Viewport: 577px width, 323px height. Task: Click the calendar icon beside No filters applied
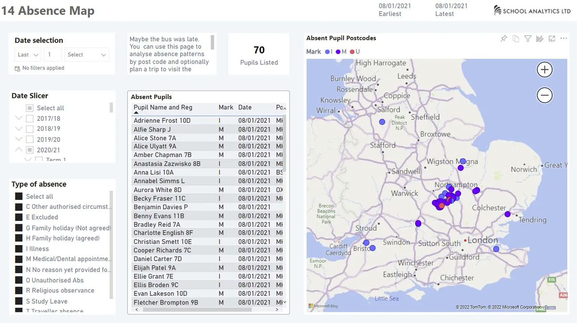[x=17, y=68]
